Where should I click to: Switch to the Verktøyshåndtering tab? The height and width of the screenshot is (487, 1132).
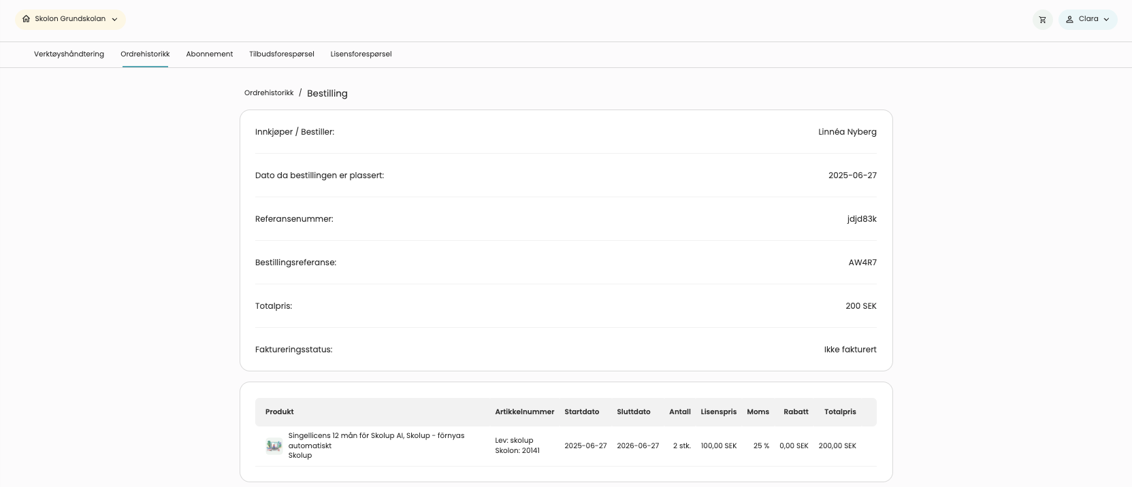pos(69,54)
